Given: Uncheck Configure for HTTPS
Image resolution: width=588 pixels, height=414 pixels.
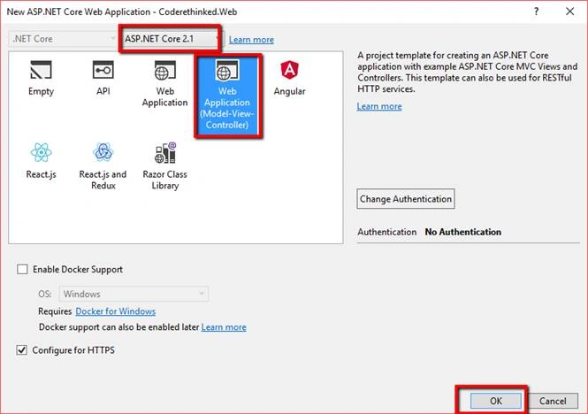Looking at the screenshot, I should pyautogui.click(x=22, y=349).
